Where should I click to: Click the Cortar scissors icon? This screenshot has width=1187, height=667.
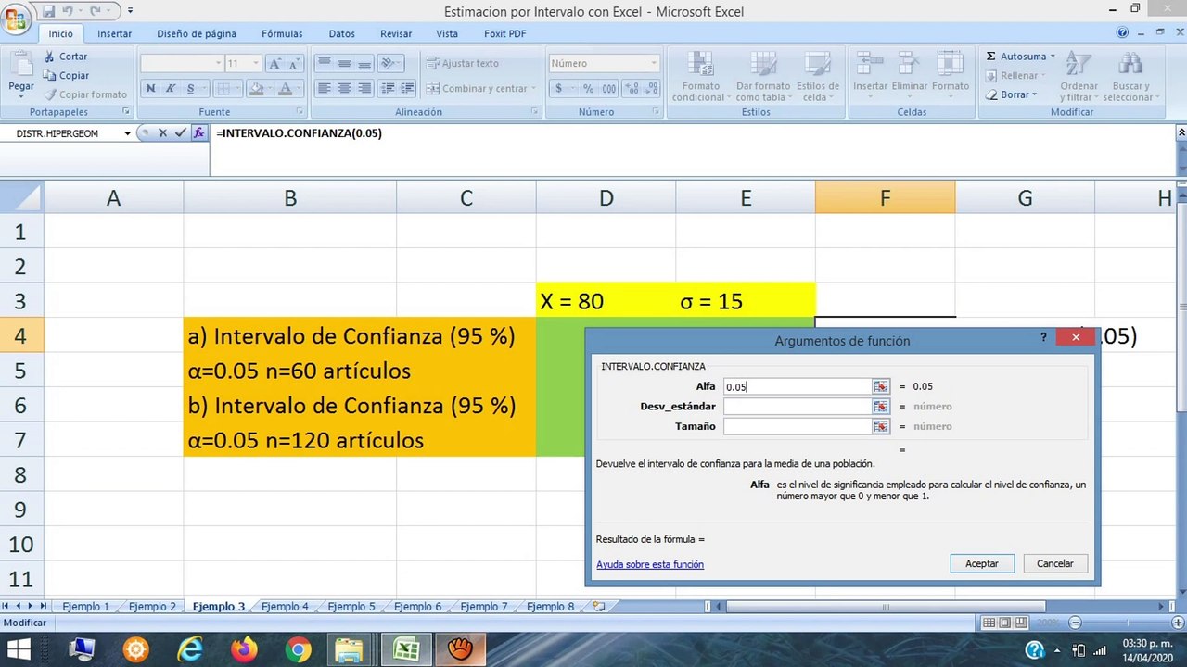(50, 57)
